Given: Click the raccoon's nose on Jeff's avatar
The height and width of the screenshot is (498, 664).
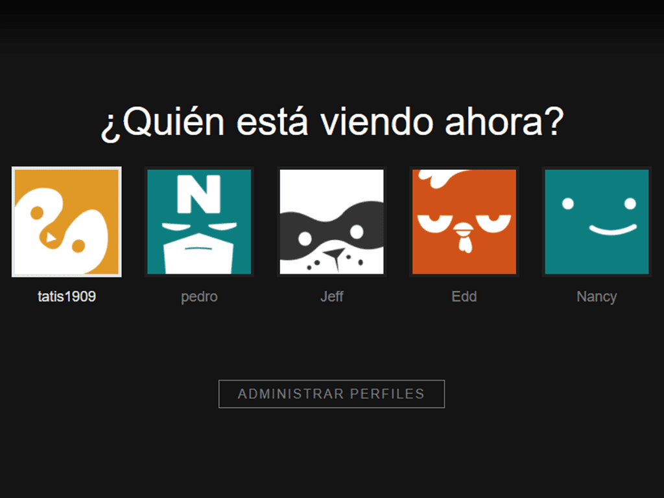Looking at the screenshot, I should [x=335, y=254].
